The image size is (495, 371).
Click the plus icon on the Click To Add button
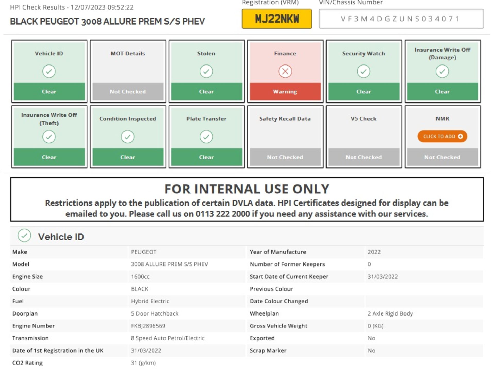[460, 136]
